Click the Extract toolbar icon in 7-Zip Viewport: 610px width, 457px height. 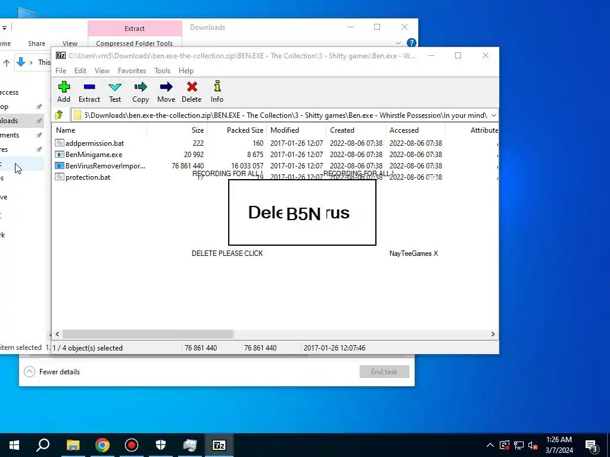[89, 87]
